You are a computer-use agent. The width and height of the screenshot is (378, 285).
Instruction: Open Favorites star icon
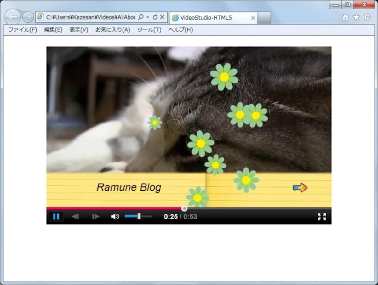tap(356, 17)
